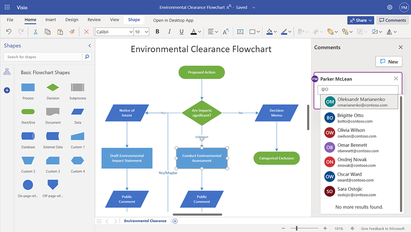Expand shape fill color dropdown

click(x=275, y=32)
